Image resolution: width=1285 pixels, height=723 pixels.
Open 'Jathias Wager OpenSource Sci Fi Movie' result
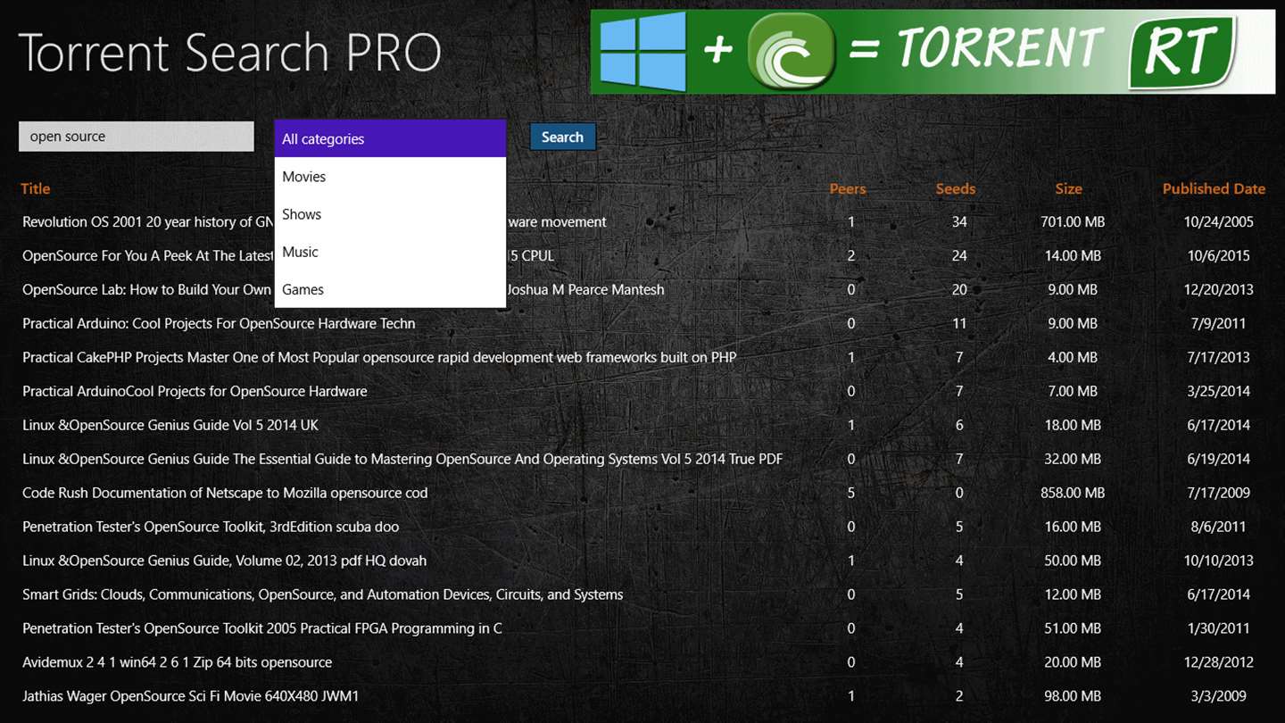click(x=191, y=696)
